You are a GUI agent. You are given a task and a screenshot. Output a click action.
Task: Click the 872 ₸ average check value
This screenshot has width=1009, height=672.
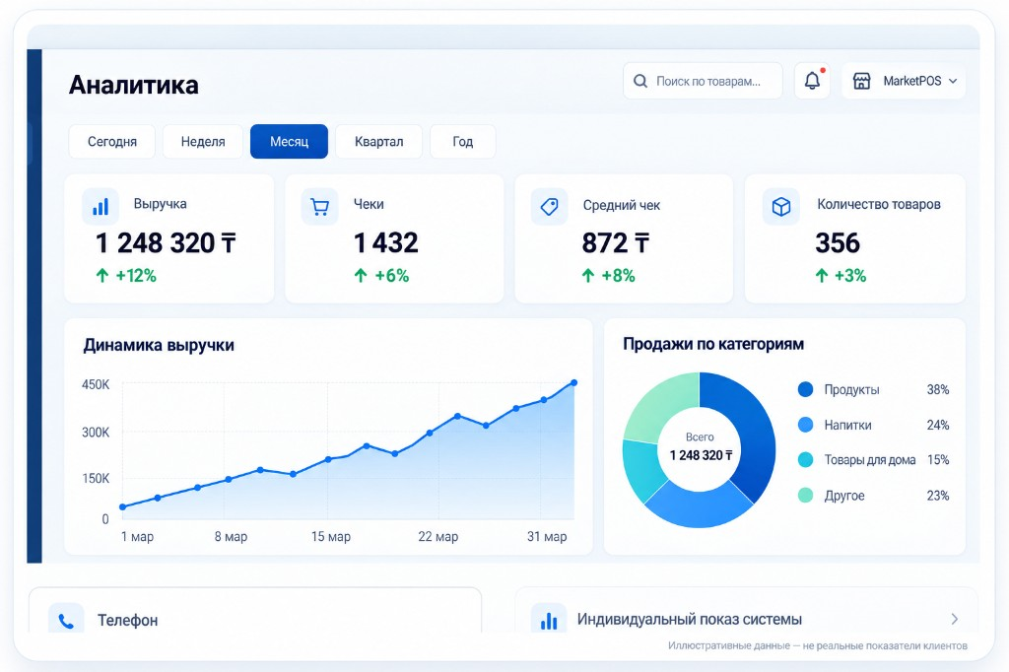[616, 243]
